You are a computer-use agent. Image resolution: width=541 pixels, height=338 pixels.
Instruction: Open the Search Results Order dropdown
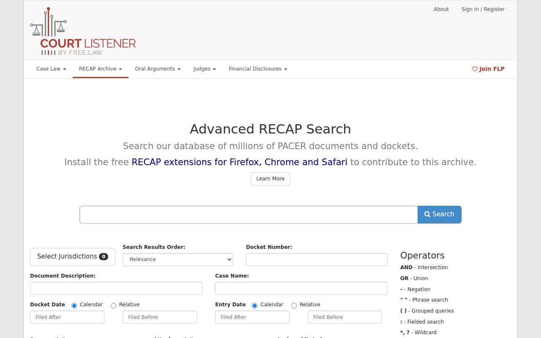(178, 259)
